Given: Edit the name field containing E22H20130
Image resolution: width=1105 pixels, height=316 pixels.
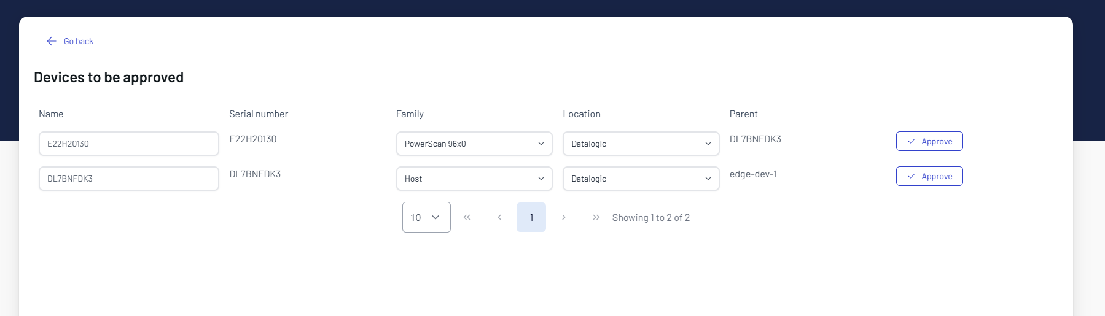Looking at the screenshot, I should [x=128, y=144].
